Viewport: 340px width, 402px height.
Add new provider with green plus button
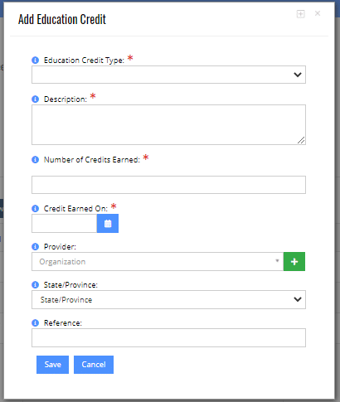point(294,261)
